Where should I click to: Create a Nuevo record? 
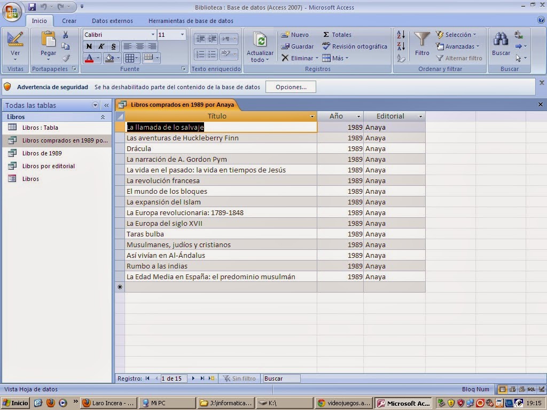tap(295, 35)
